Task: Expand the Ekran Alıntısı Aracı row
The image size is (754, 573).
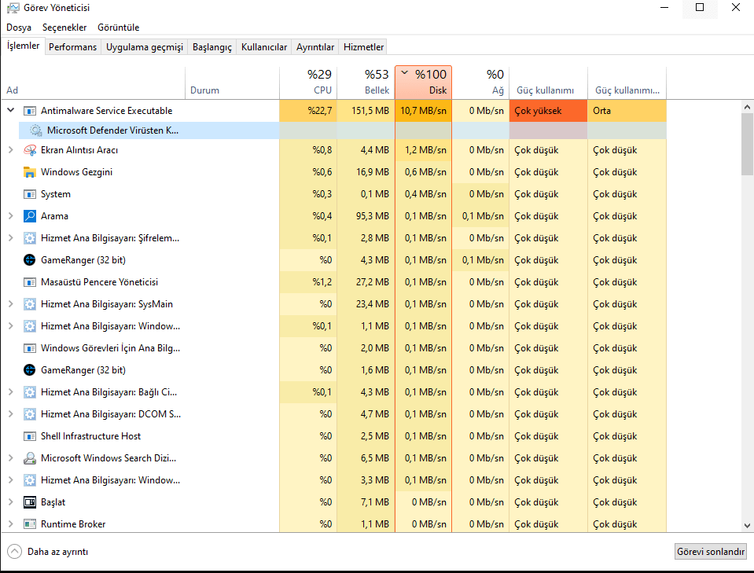Action: tap(10, 150)
